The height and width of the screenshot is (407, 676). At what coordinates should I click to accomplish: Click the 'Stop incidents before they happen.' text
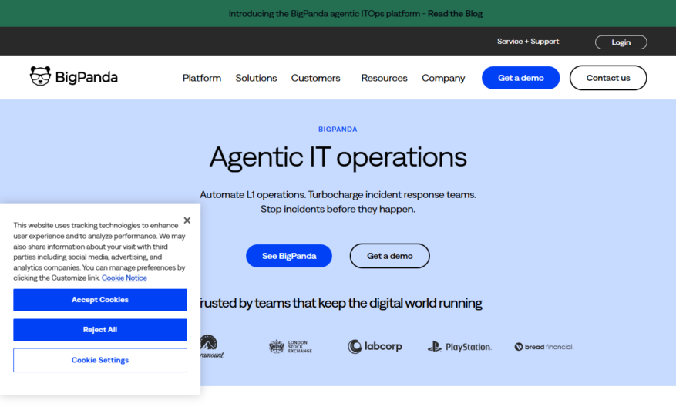[x=338, y=209]
